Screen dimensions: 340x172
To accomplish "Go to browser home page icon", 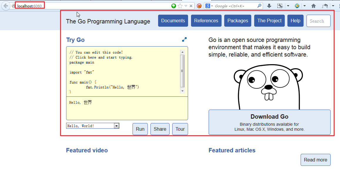I will pos(314,6).
